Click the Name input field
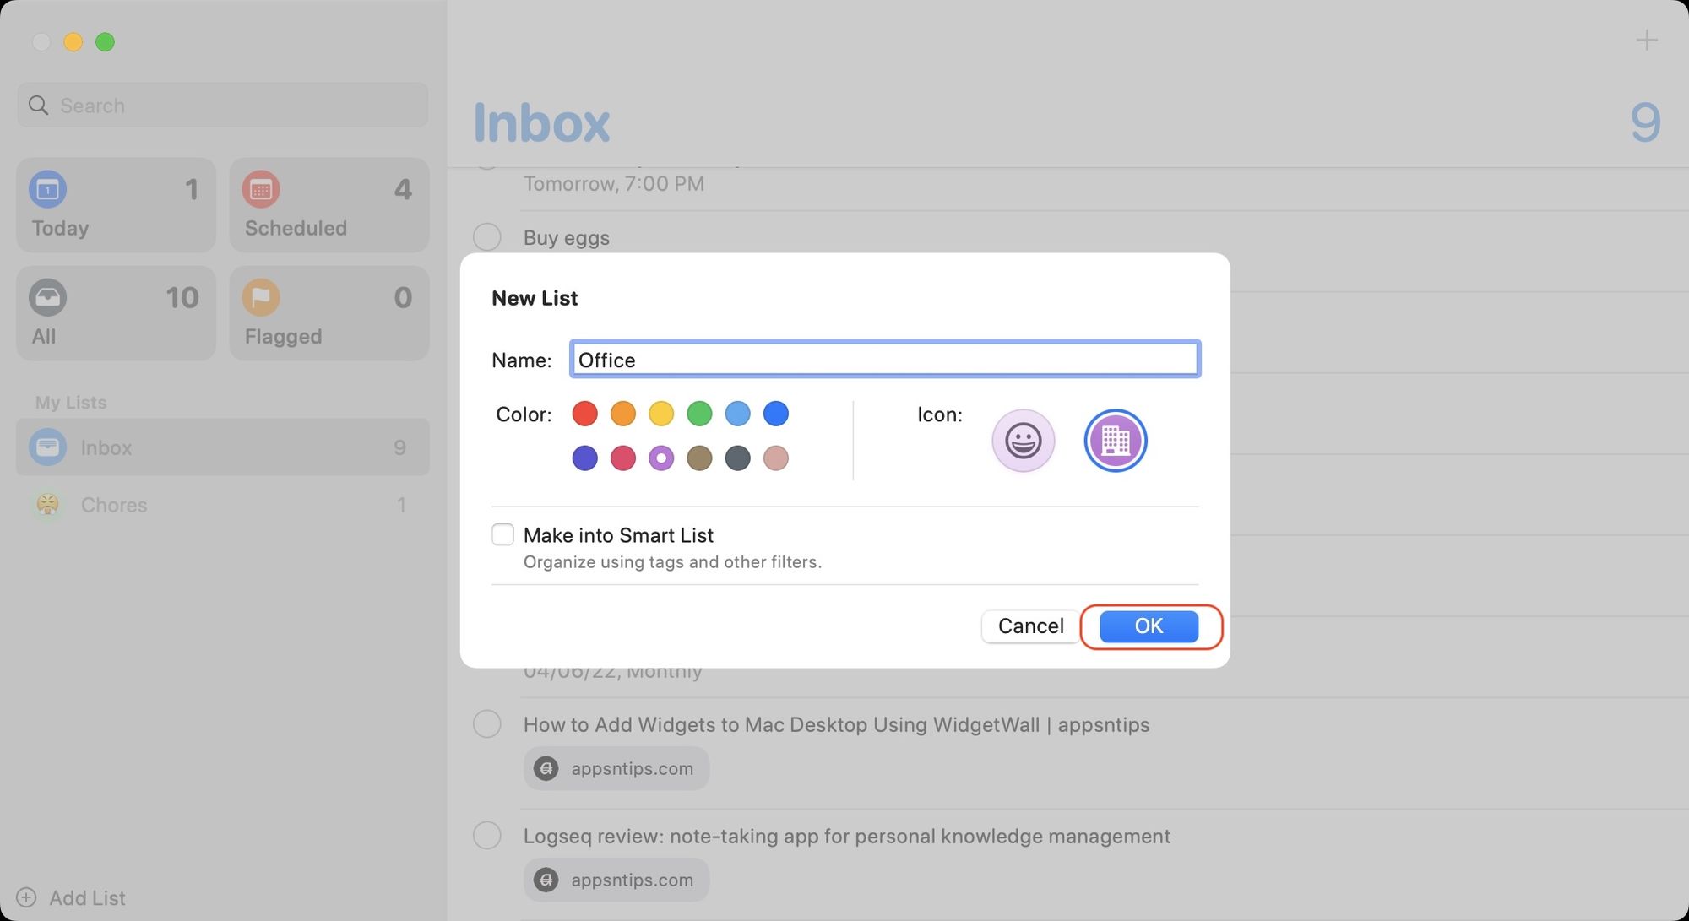 883,359
